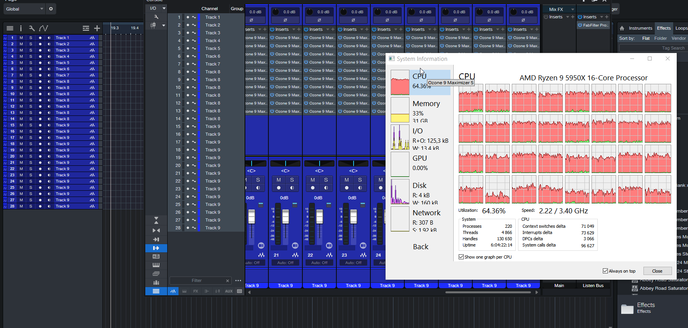Mute channel 22 in the mixer
Screen dimensions: 688x328
313,180
